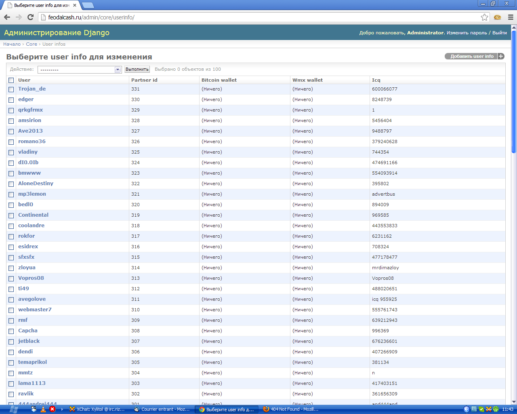
Task: Sort by the 'Icq' column header
Action: (376, 80)
